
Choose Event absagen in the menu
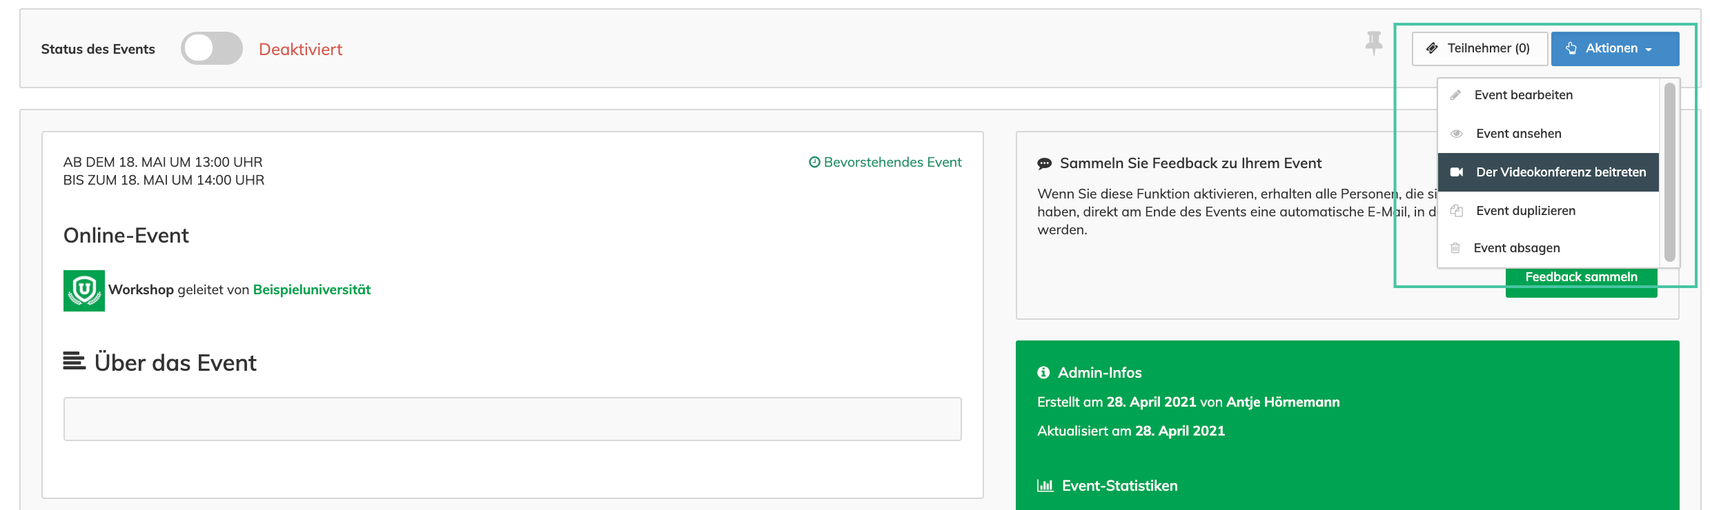(x=1516, y=248)
